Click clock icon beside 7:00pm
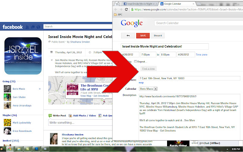The width and height of the screenshot is (243, 152). pos(90,52)
